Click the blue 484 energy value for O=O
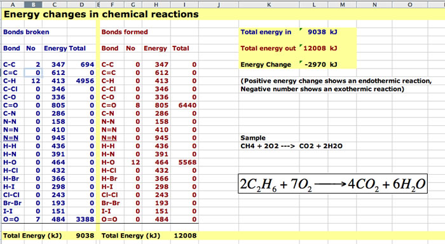This screenshot has height=244, width=445. (x=58, y=219)
